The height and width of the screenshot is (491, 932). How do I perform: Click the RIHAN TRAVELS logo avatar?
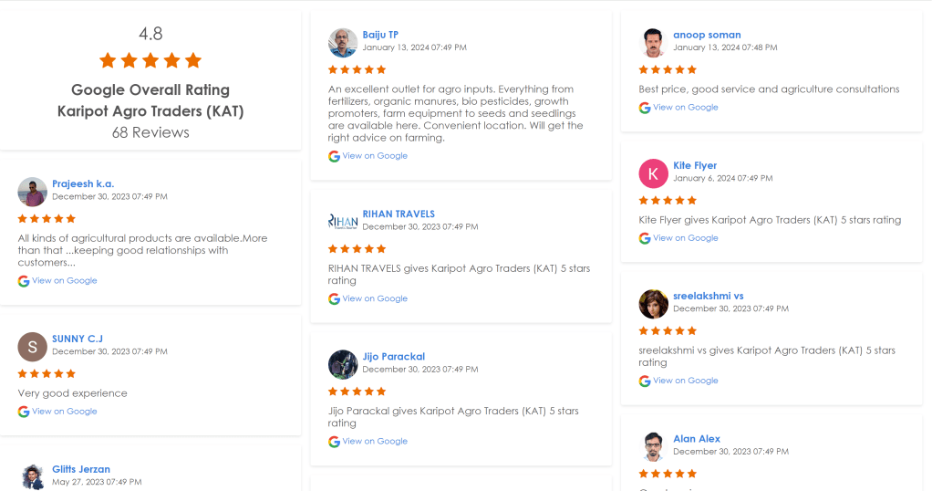(343, 221)
